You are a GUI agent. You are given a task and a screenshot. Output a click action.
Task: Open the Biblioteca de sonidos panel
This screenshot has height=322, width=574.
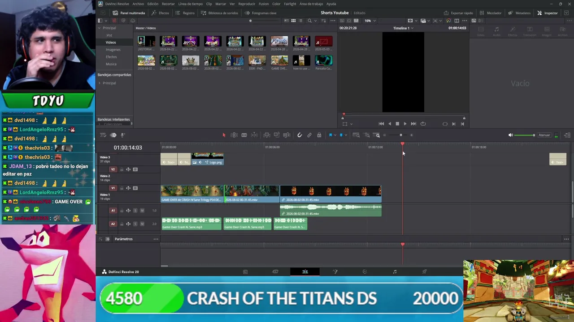220,13
